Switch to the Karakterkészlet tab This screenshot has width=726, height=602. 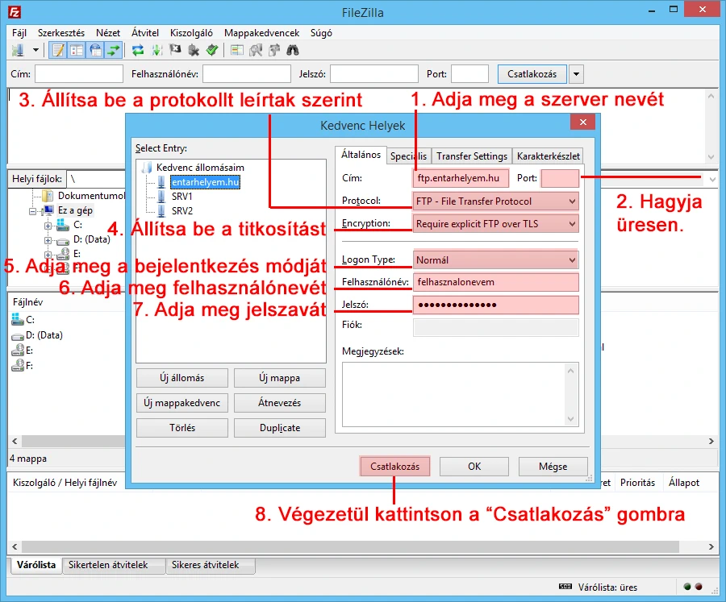549,156
